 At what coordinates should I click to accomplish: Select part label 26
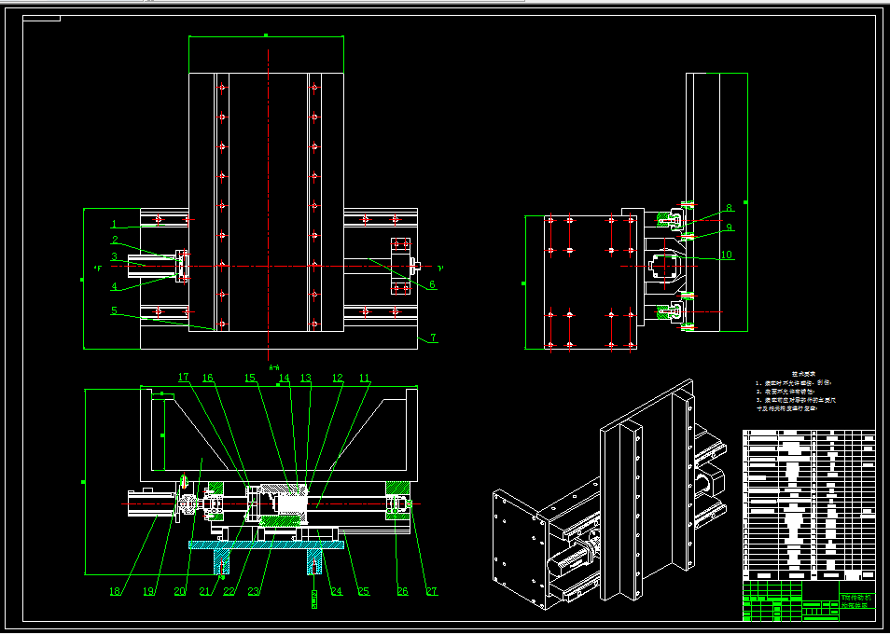(x=402, y=591)
